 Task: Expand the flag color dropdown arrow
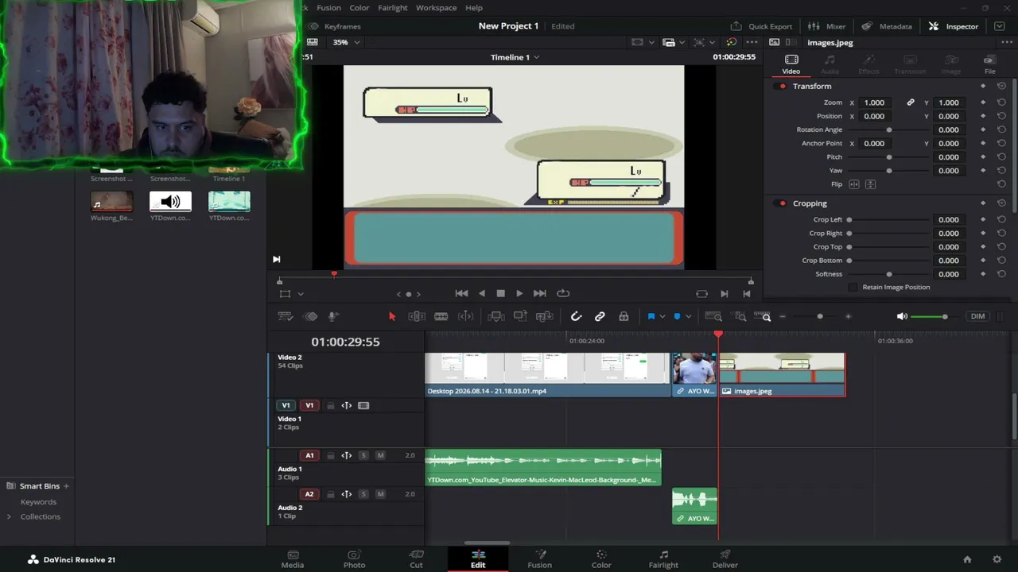[662, 316]
